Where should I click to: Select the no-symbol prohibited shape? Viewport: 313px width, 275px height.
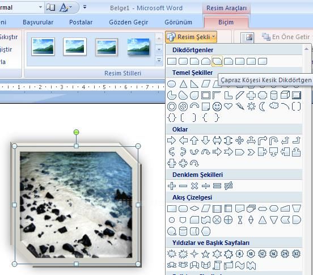pyautogui.click(x=183, y=107)
